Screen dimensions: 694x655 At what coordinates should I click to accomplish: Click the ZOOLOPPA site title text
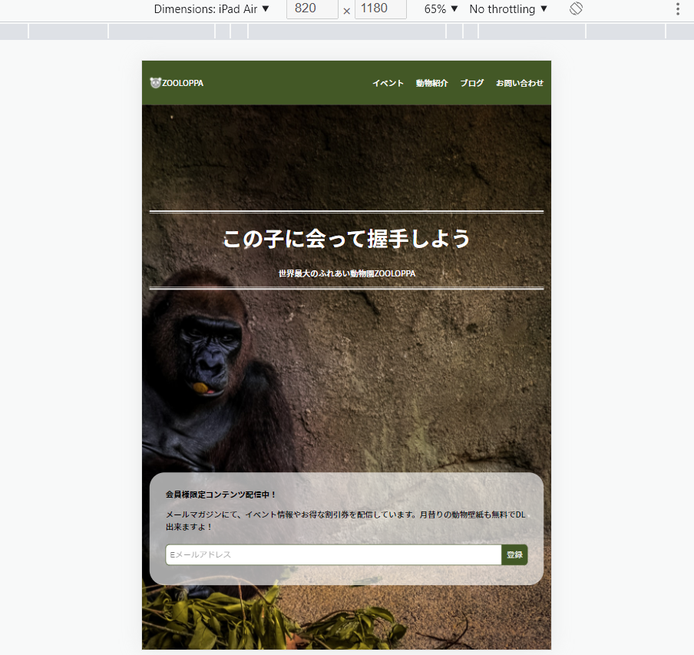(x=183, y=83)
